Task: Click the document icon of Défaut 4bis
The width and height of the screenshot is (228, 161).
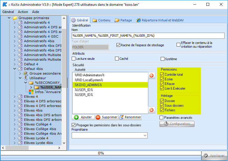Action: click(20, 69)
